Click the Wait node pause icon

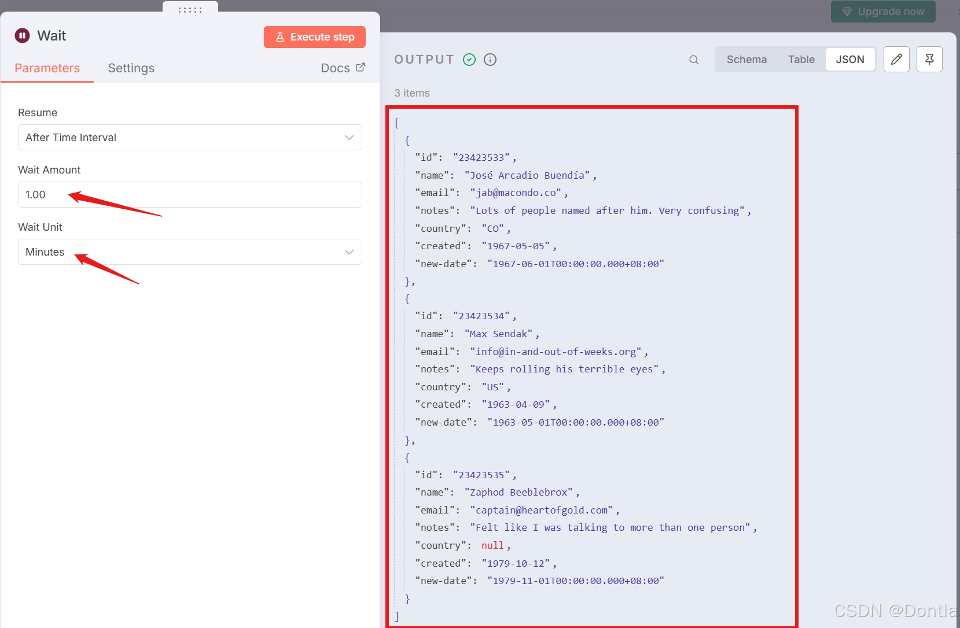click(22, 36)
